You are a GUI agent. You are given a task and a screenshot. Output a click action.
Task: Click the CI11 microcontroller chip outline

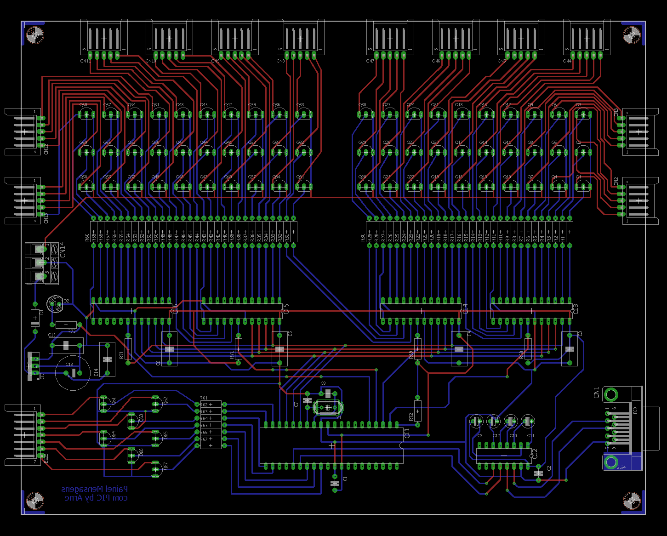pos(331,445)
